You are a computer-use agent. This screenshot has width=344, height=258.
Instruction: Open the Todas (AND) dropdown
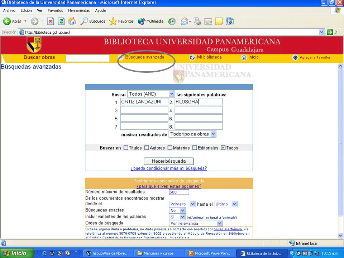coord(151,94)
